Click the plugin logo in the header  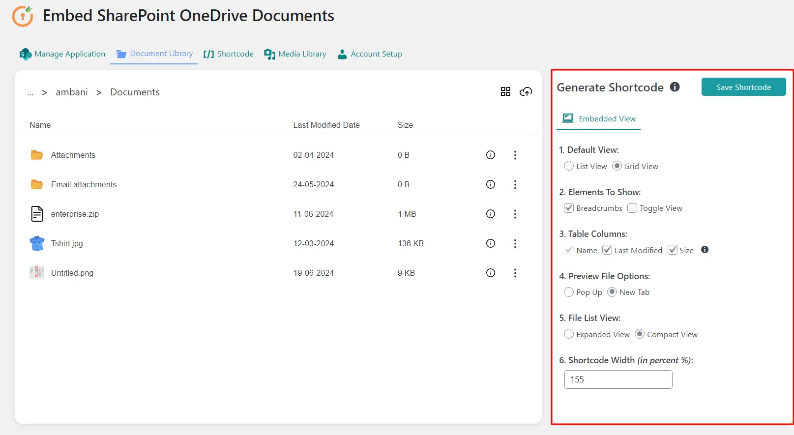point(23,16)
